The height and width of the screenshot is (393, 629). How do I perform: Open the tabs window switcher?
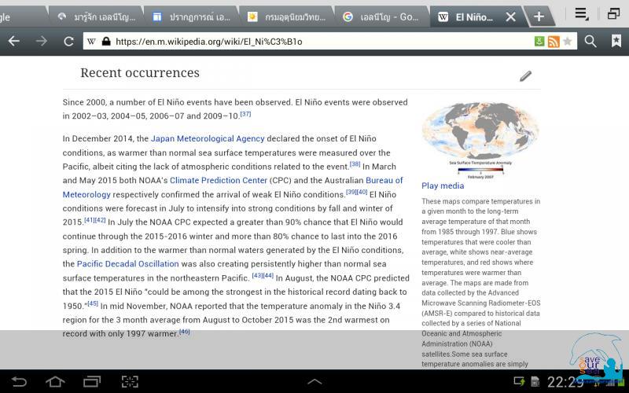tap(614, 14)
